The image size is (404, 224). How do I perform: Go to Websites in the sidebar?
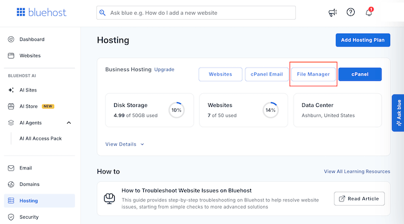30,56
